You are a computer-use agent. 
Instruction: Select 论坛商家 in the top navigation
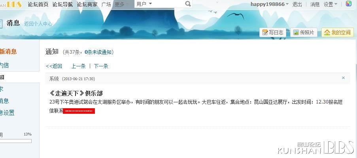(87, 4)
